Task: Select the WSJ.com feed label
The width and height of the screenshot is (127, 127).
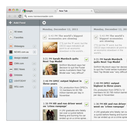Action: coord(19,87)
